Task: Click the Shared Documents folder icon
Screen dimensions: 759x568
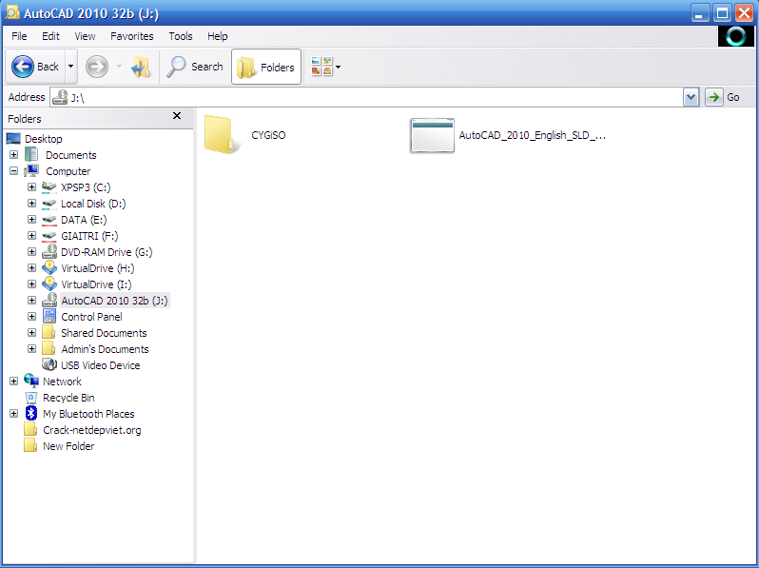Action: pyautogui.click(x=48, y=332)
